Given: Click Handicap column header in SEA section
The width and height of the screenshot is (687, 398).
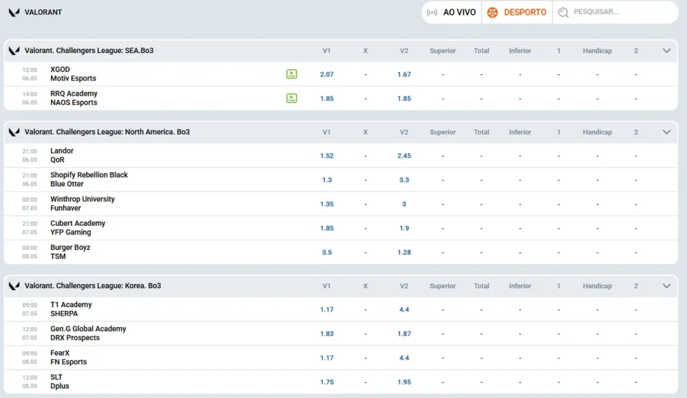Looking at the screenshot, I should (597, 51).
